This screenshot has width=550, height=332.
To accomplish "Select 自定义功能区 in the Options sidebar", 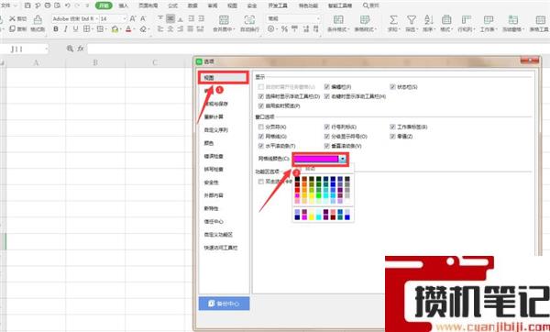I will 218,235.
